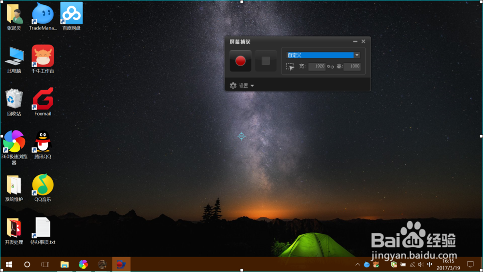Click the volume speaker tray icon
Image resolution: width=483 pixels, height=272 pixels.
click(421, 264)
